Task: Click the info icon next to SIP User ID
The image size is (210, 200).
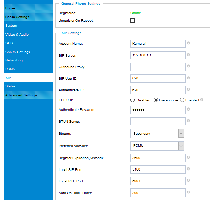Action: tap(188, 78)
